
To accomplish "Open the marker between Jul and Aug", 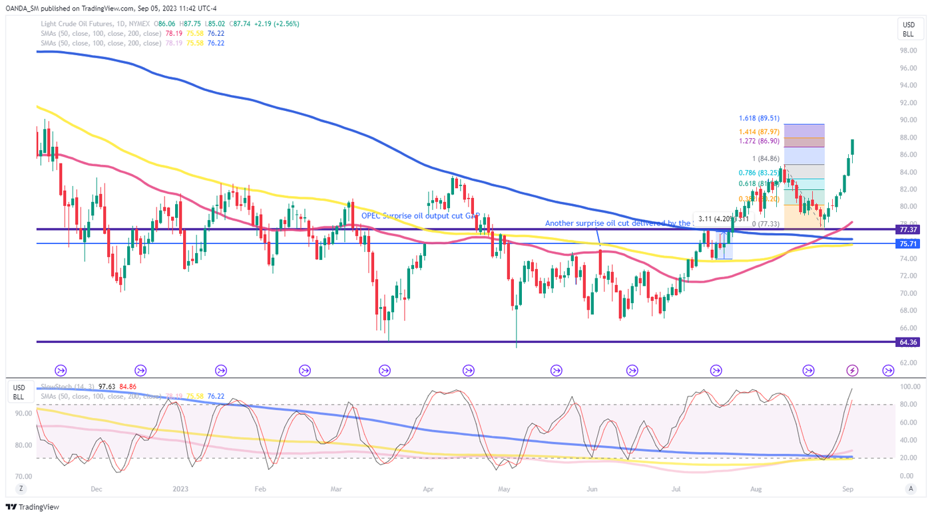I will (x=716, y=370).
